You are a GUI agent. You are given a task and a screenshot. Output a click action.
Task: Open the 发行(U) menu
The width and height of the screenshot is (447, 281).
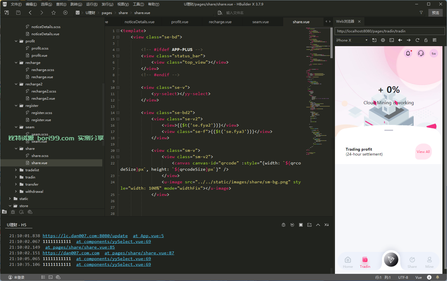coord(107,4)
